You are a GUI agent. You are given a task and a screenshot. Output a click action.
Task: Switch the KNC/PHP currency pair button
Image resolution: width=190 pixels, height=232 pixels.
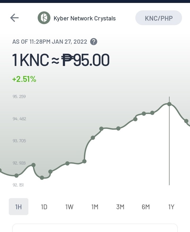[159, 18]
